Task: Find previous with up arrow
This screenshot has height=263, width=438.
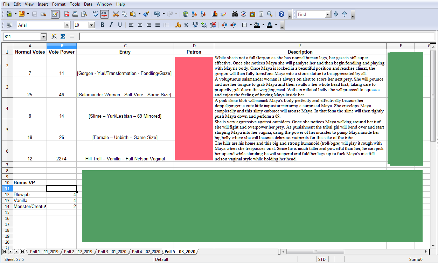Action: [x=345, y=14]
